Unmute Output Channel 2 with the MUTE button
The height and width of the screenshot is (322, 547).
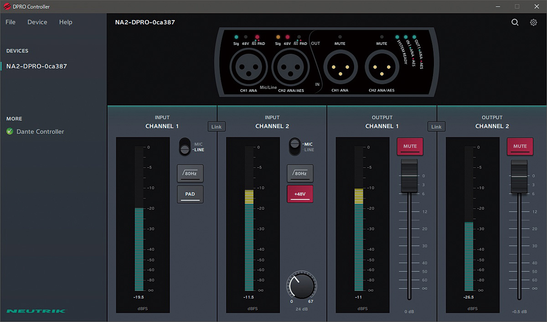520,146
